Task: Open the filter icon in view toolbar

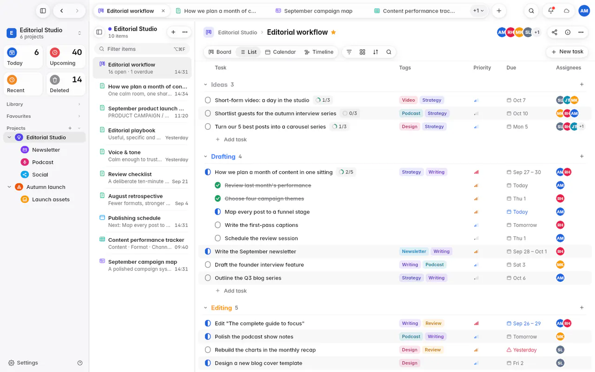Action: (x=349, y=52)
